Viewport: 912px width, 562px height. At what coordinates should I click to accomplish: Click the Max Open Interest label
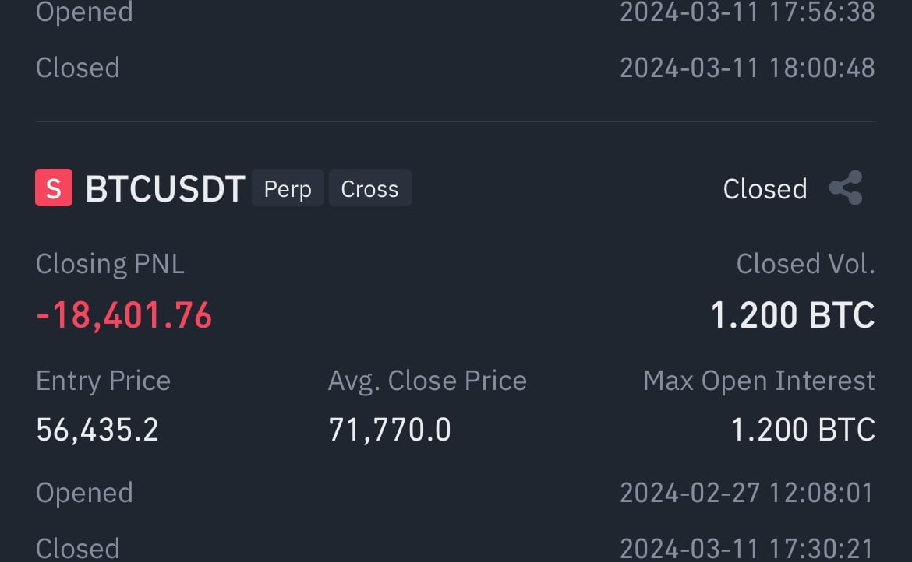(758, 381)
